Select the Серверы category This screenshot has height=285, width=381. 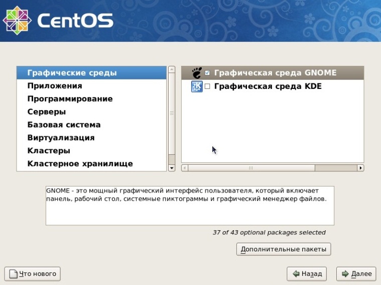click(x=91, y=112)
